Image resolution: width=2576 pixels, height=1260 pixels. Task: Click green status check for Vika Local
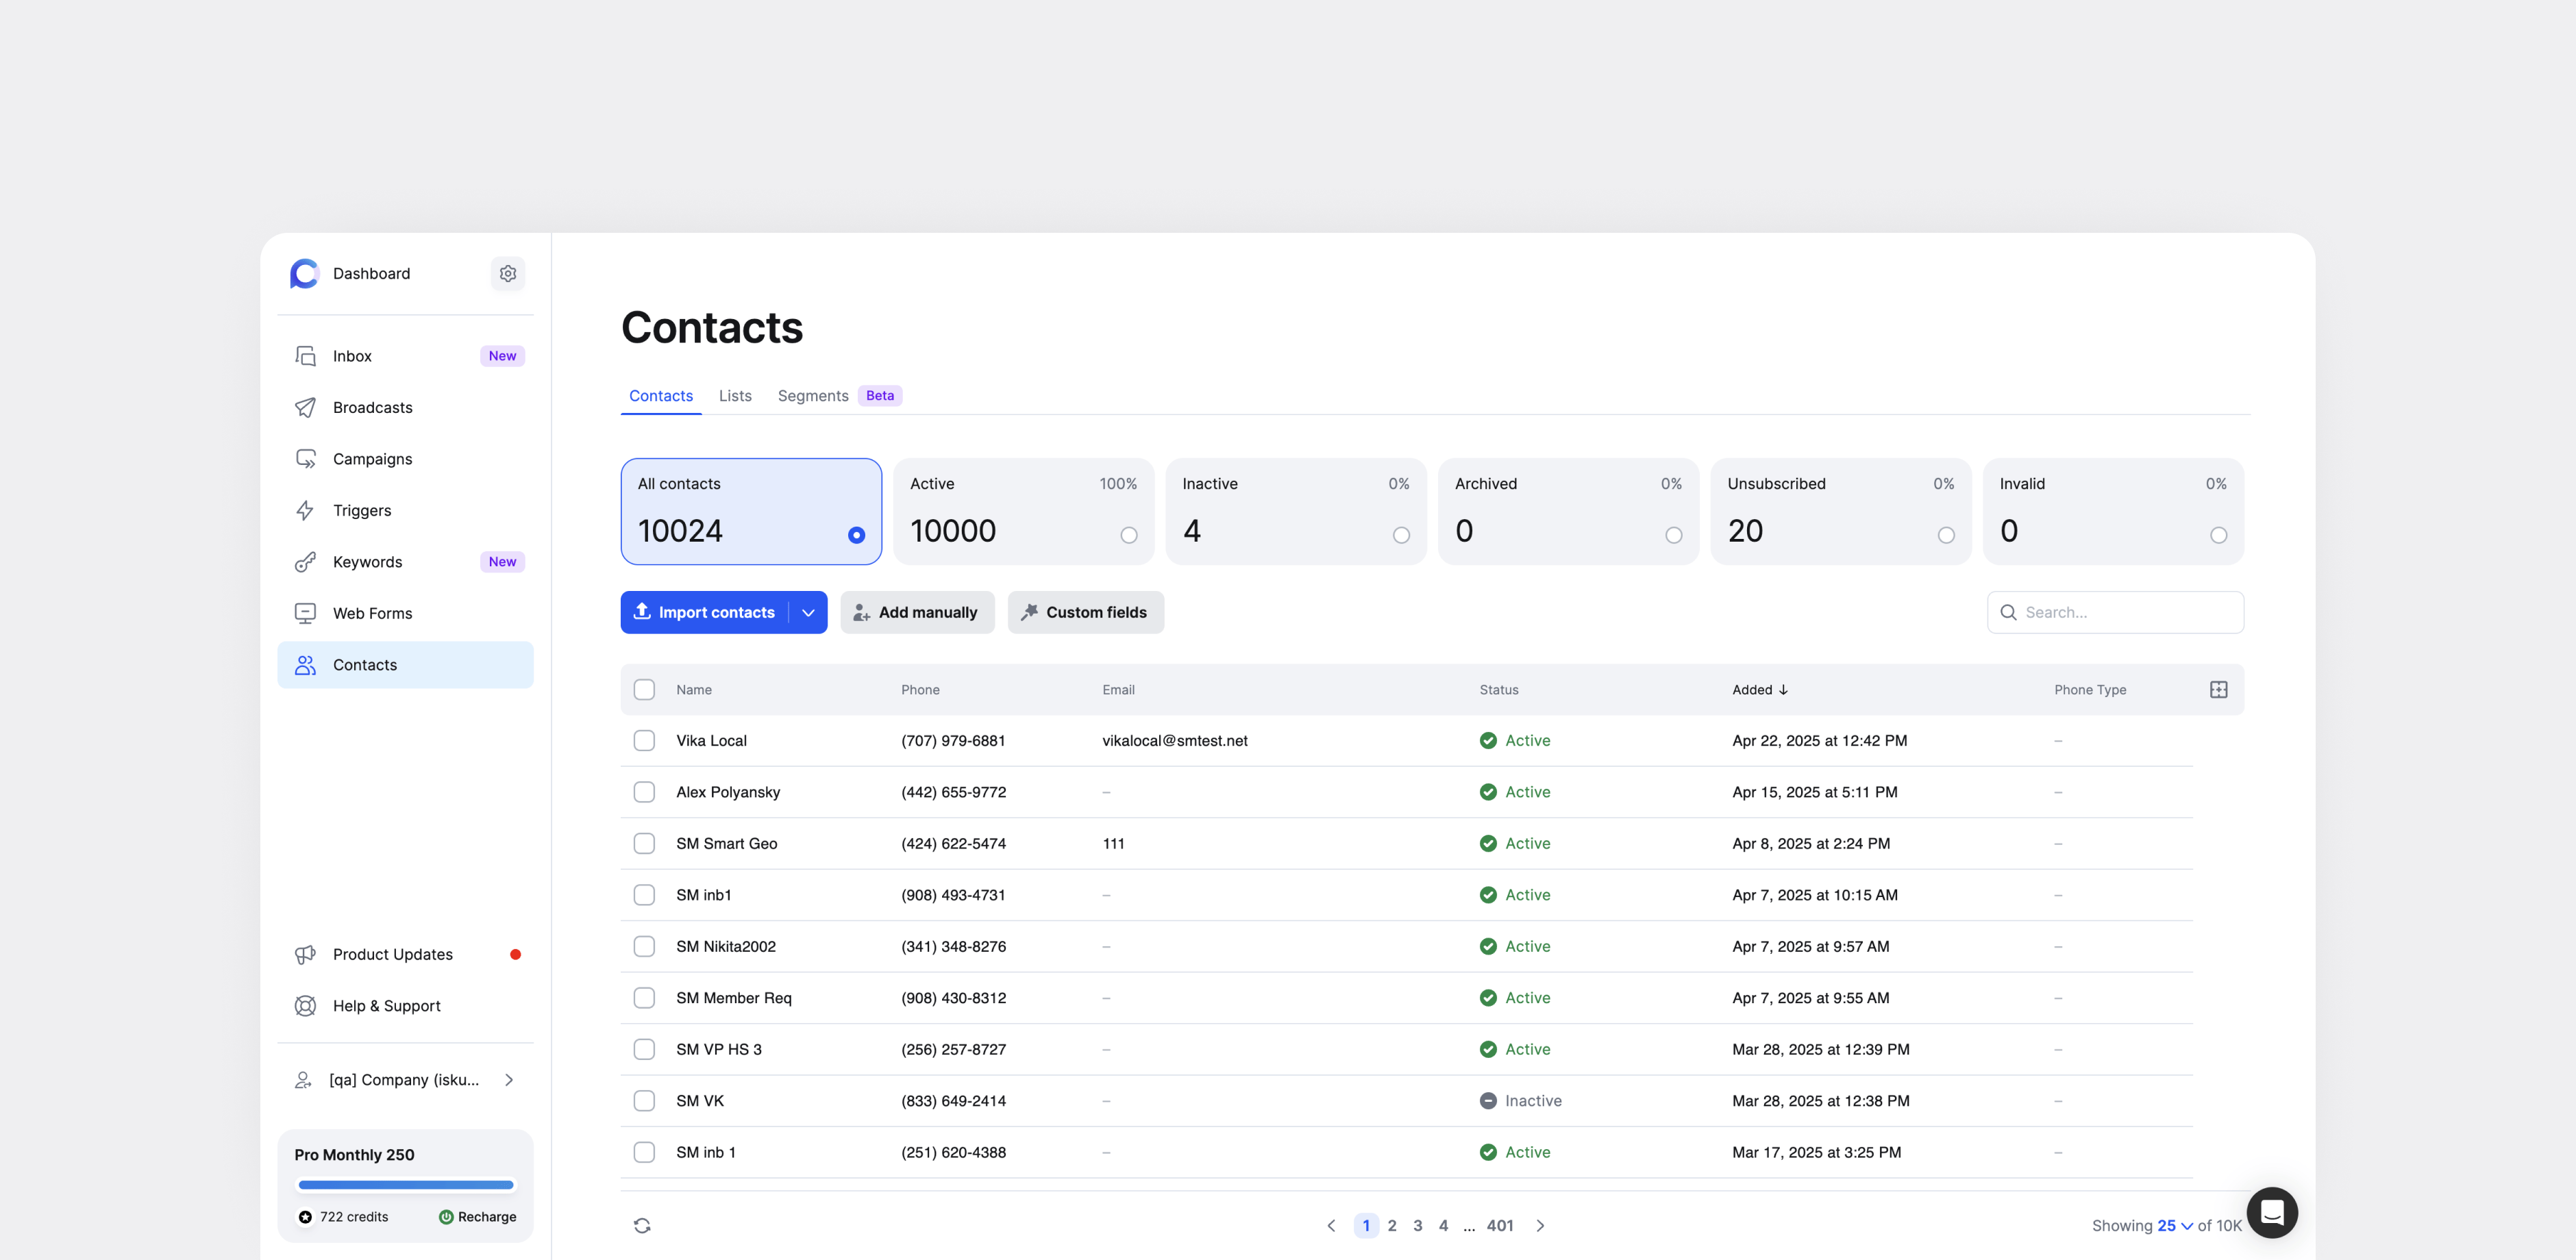[1488, 740]
